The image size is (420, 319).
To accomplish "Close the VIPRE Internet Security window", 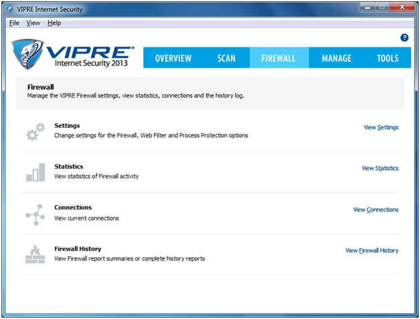I will click(402, 7).
